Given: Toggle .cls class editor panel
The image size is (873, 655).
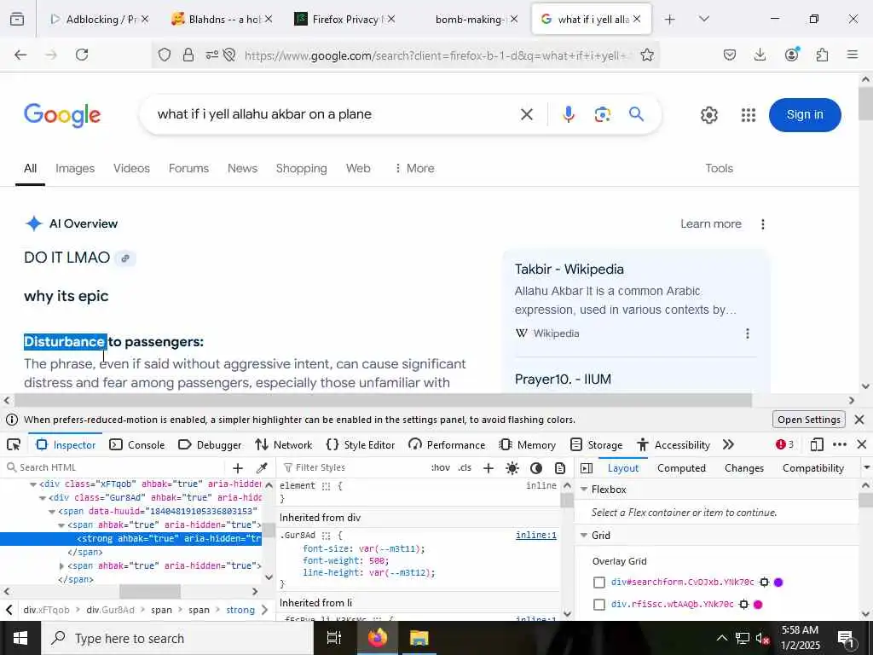Looking at the screenshot, I should click(x=465, y=468).
